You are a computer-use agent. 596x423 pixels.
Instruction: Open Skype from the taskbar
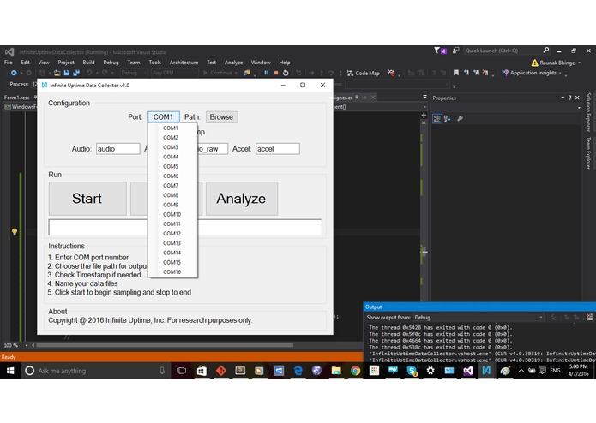[x=412, y=371]
